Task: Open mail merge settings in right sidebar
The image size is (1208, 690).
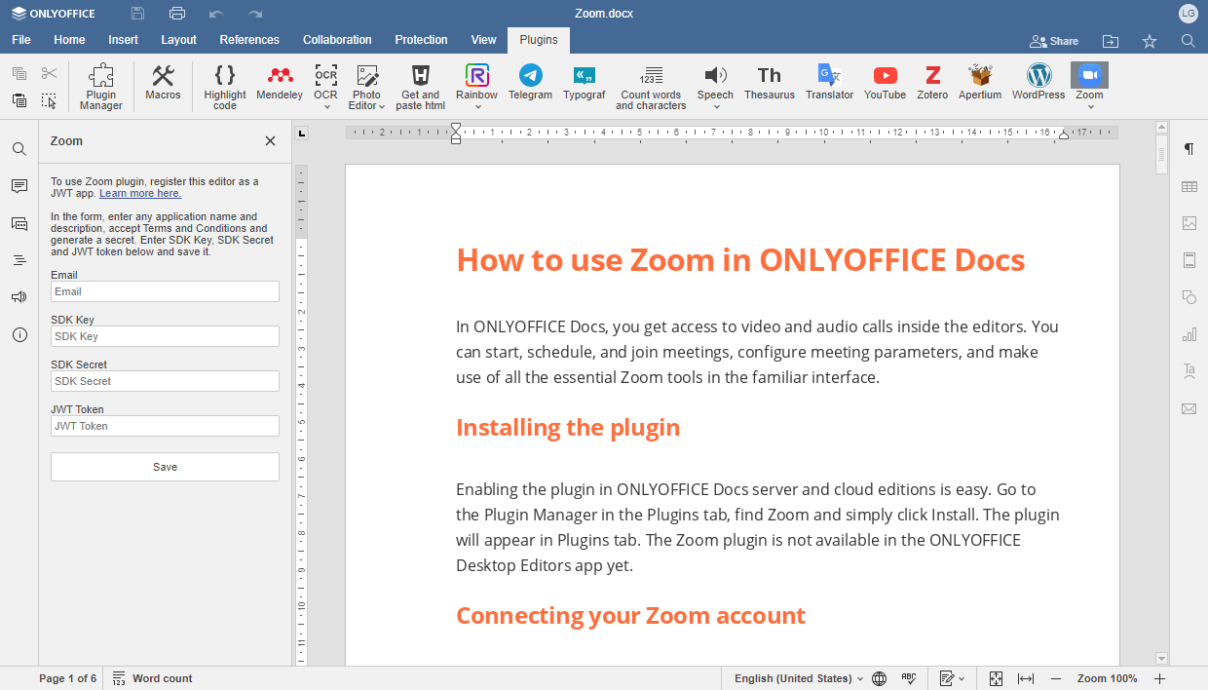Action: pyautogui.click(x=1189, y=408)
